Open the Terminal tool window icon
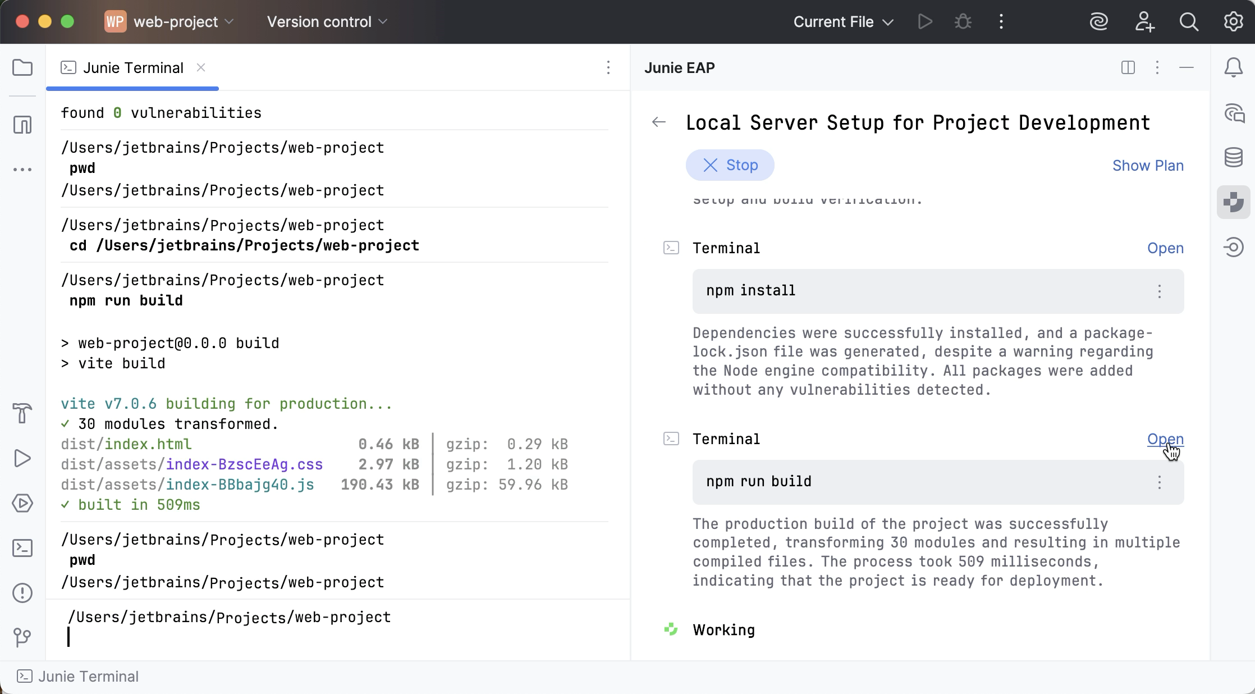The width and height of the screenshot is (1255, 694). 22,548
